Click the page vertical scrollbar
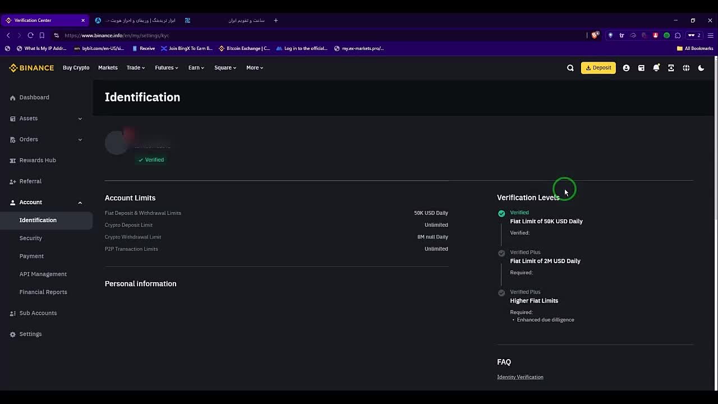The width and height of the screenshot is (718, 404). point(715,140)
